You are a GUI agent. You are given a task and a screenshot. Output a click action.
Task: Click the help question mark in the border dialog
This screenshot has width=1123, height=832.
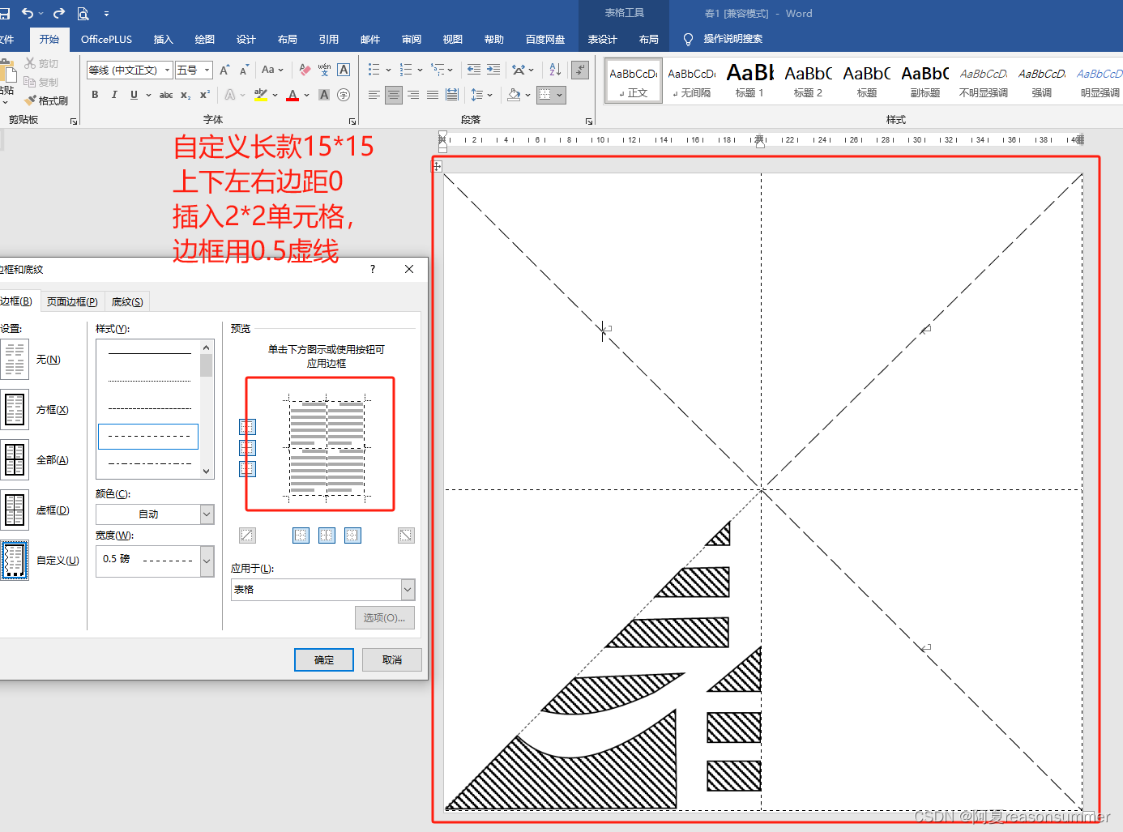tap(373, 269)
